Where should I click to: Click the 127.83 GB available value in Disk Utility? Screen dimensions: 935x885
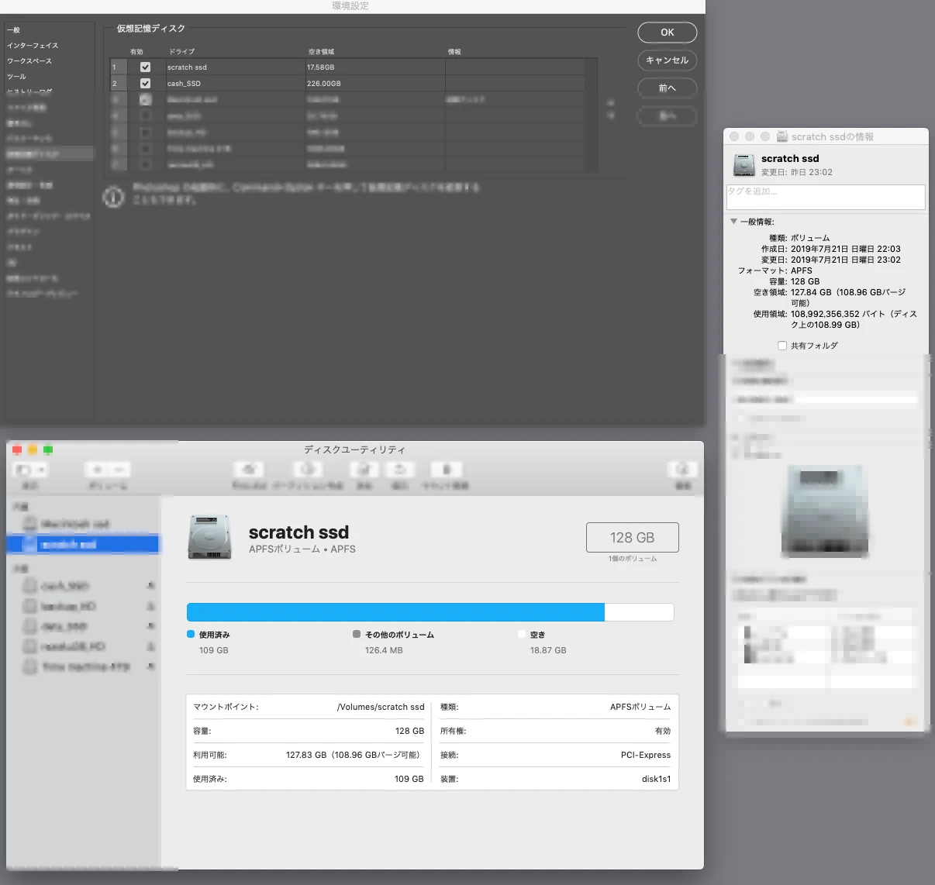[354, 755]
